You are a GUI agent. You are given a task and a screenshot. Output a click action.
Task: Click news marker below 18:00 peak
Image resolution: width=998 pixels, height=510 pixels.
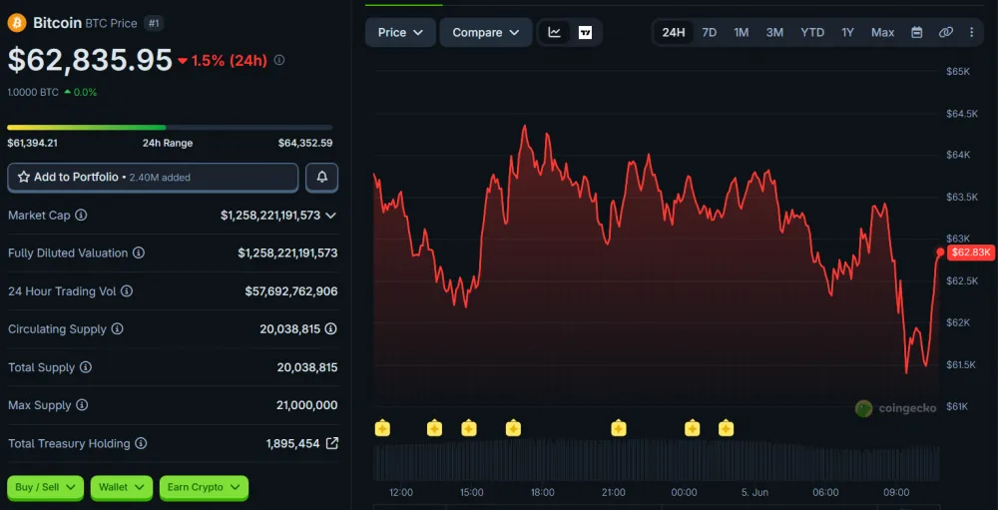(x=513, y=428)
